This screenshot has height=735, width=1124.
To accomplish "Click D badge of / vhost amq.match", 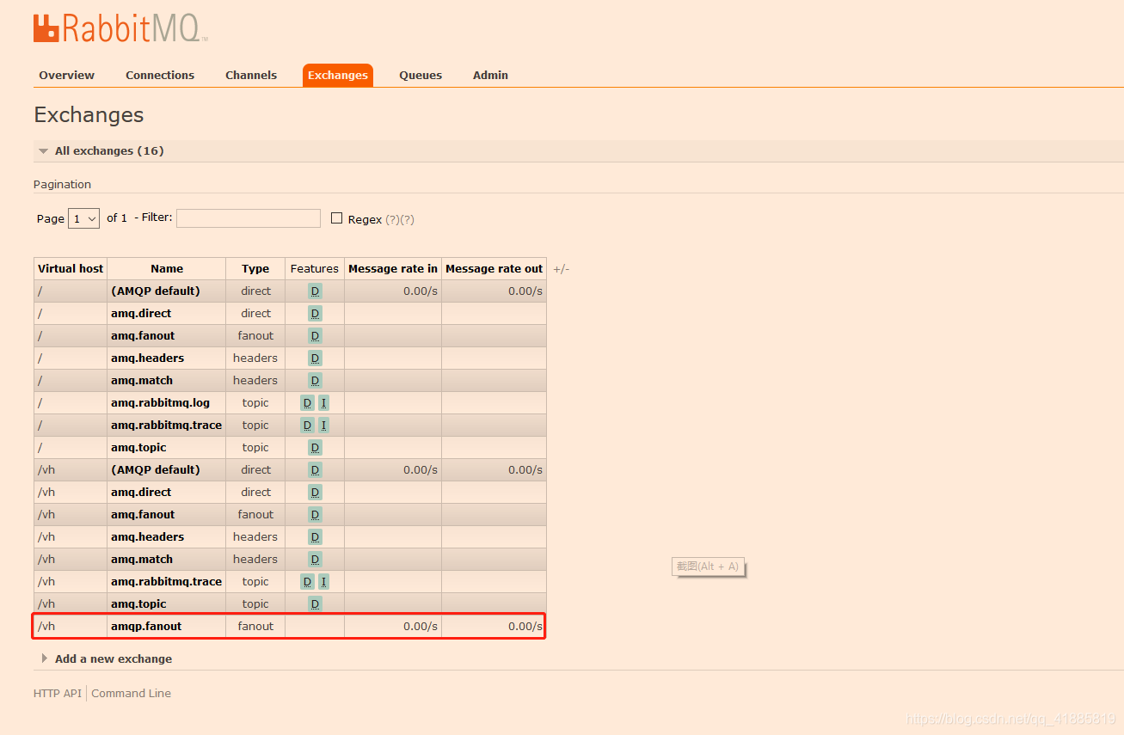I will tap(315, 381).
